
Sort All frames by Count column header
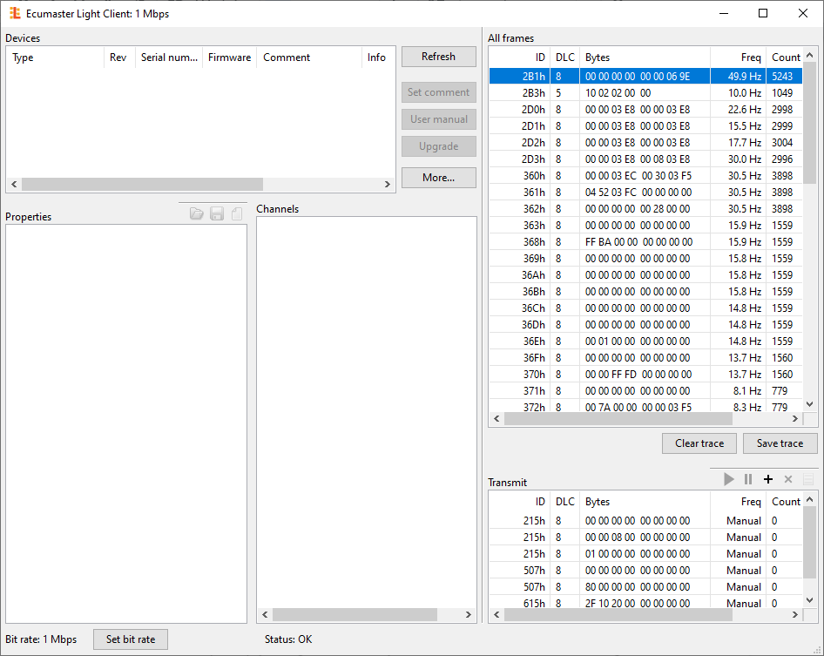785,57
